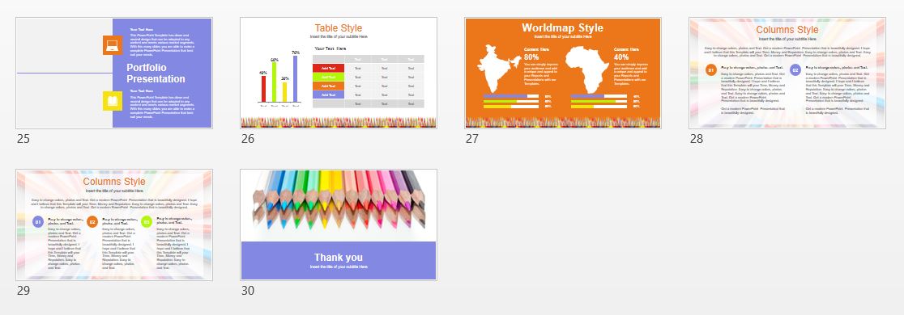This screenshot has height=315, width=904.
Task: Click the slide number 30 label
Action: 247,291
